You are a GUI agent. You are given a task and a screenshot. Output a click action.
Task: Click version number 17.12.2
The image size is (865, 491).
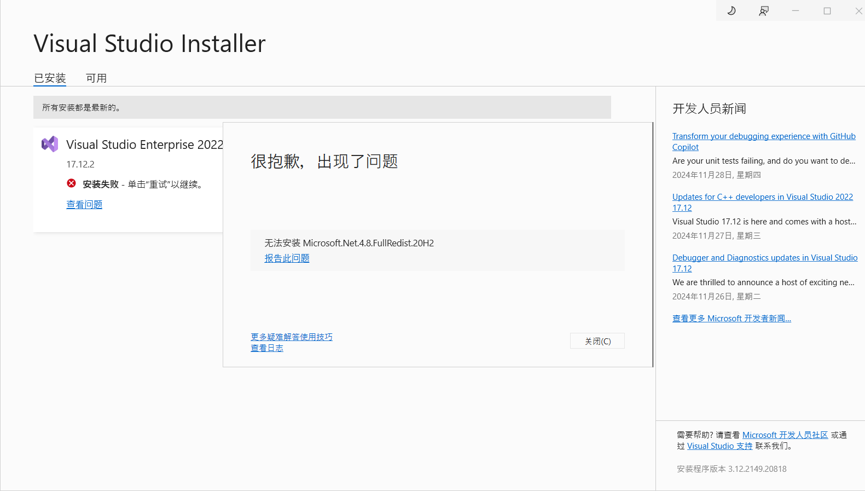(80, 164)
